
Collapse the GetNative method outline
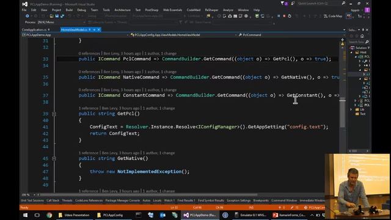54,159
